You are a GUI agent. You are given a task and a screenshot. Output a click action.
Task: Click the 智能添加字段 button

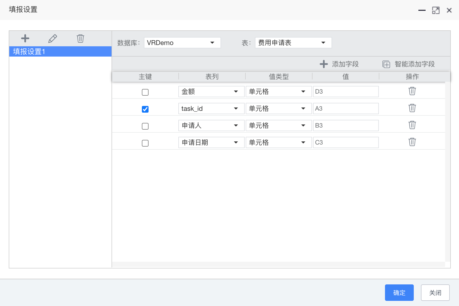409,64
